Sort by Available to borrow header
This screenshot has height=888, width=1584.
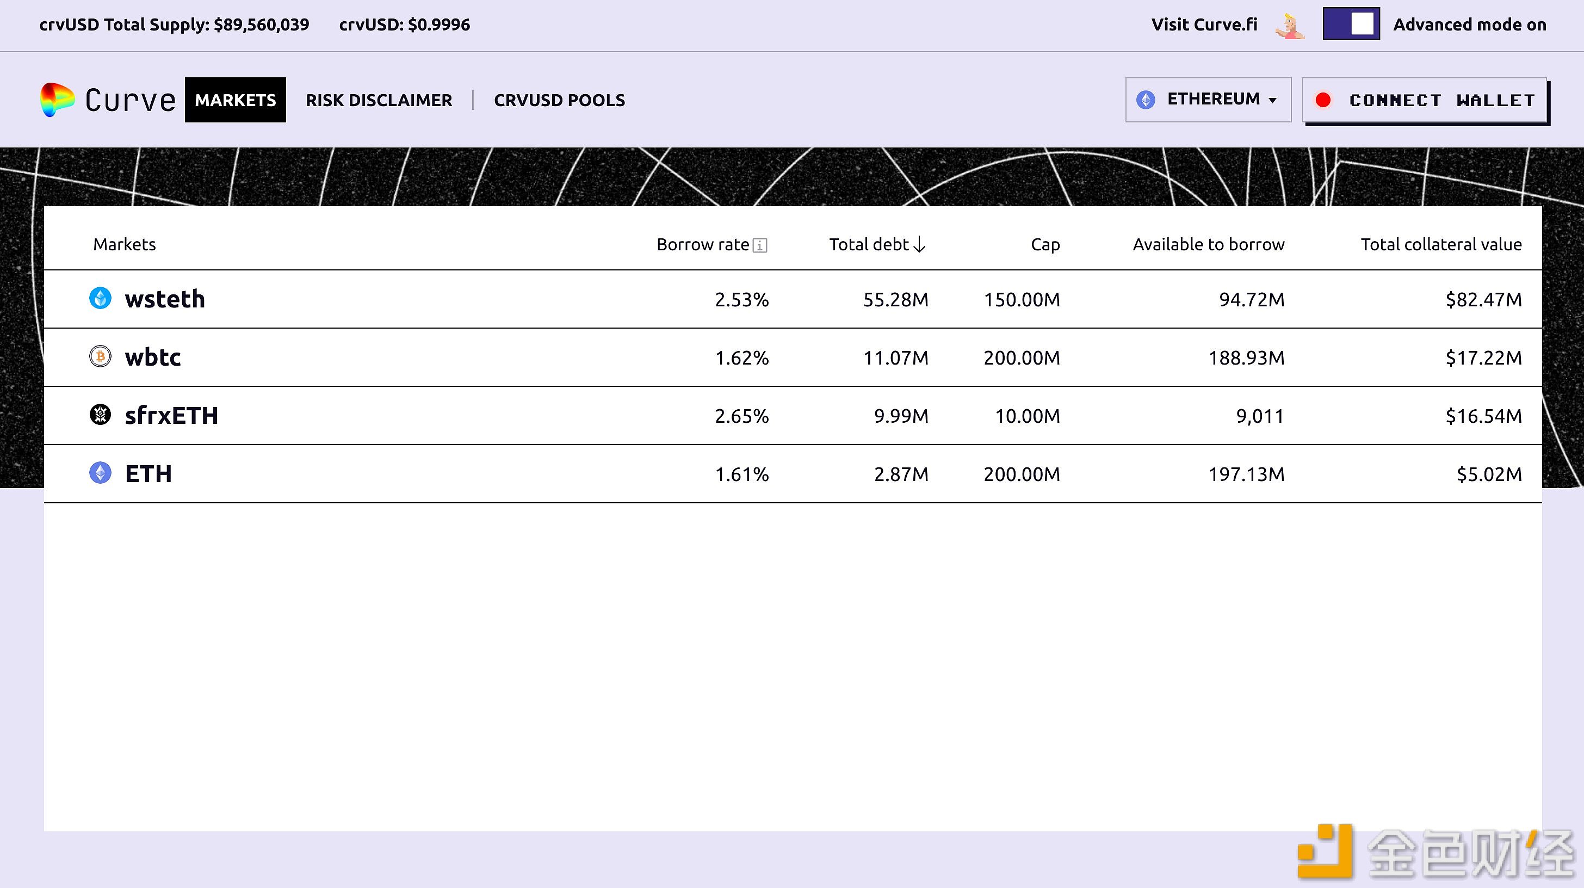pyautogui.click(x=1209, y=245)
